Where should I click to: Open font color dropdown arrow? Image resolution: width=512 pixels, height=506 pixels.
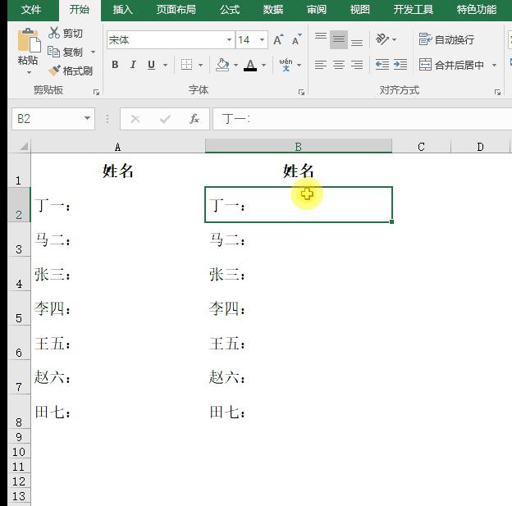[x=263, y=65]
